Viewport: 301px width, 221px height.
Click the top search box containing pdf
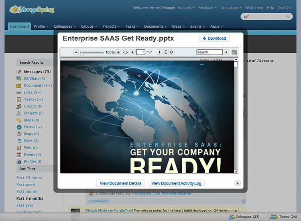[266, 16]
